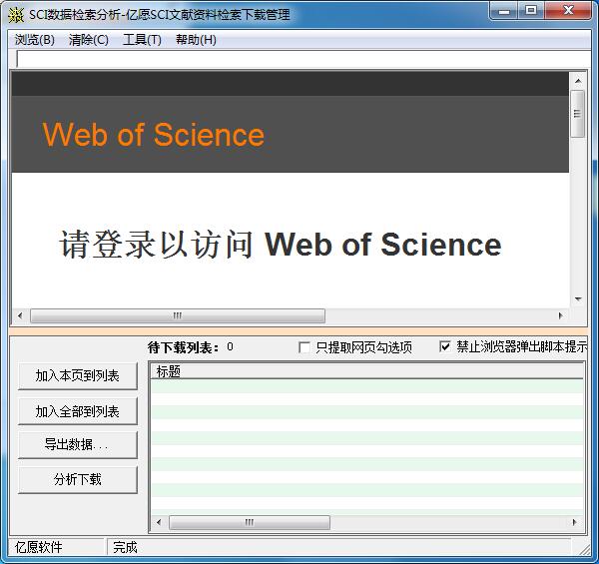599x564 pixels.
Task: Click download list horizontal scrollbar thumb
Action: (x=250, y=522)
